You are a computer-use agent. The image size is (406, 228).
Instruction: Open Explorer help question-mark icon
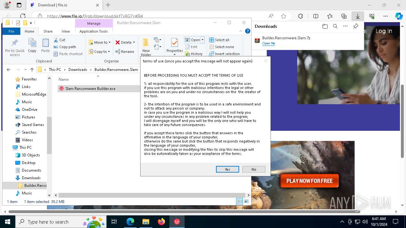click(248, 31)
